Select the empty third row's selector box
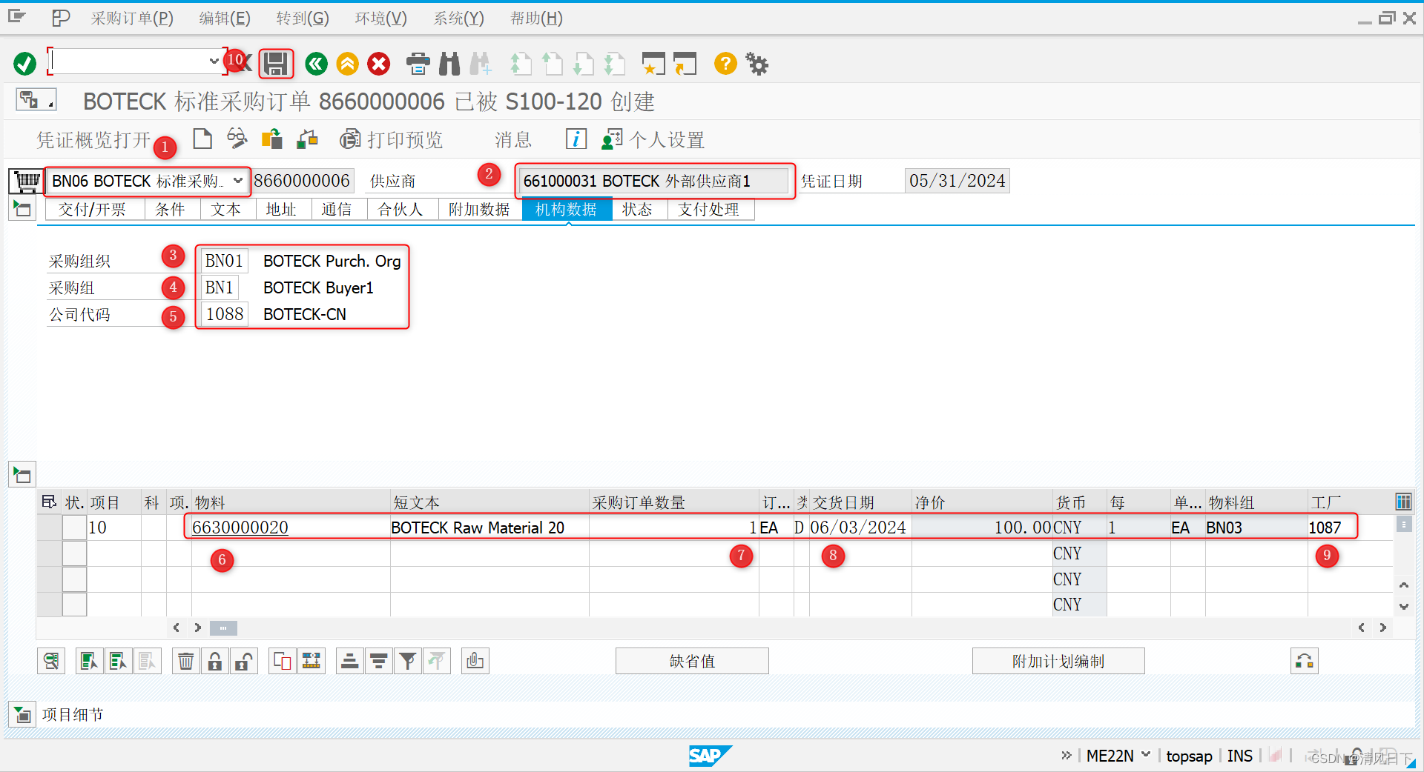 coord(74,579)
